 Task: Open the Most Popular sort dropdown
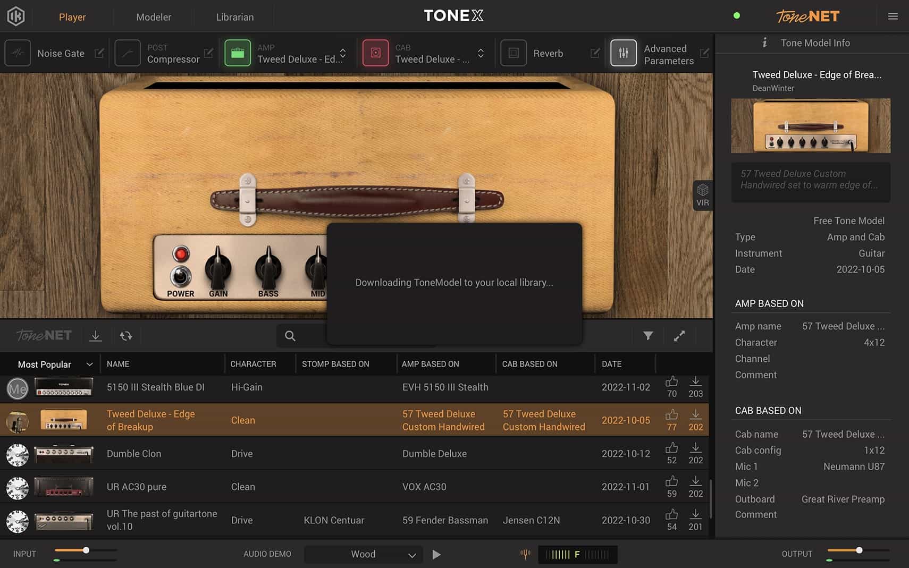[54, 364]
